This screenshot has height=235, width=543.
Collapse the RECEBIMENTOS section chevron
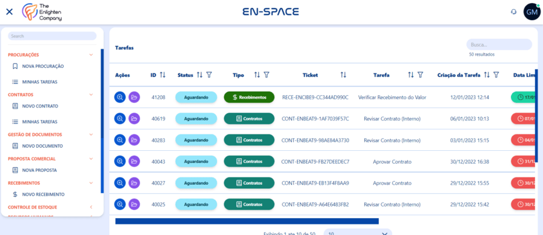91,183
